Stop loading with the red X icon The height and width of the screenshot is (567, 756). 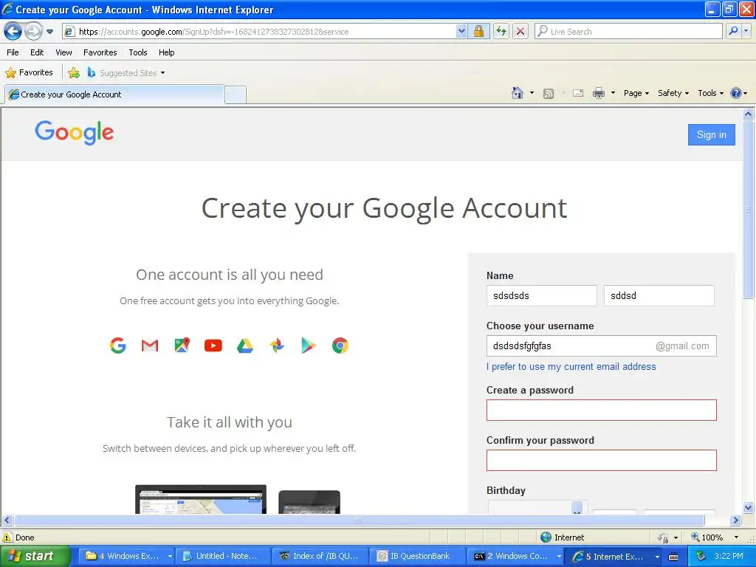click(520, 32)
